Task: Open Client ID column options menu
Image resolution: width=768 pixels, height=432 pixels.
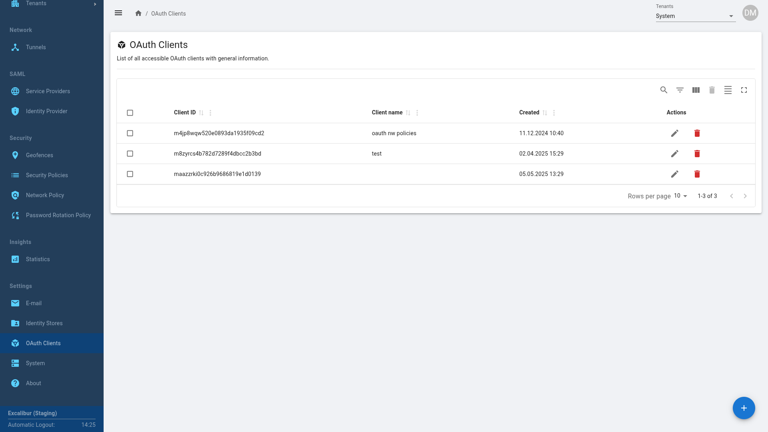Action: 210,113
